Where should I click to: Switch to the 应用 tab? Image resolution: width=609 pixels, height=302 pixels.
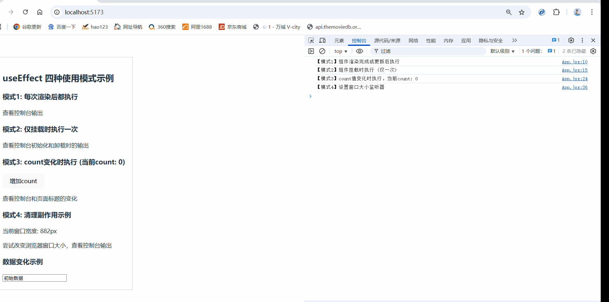click(x=466, y=40)
